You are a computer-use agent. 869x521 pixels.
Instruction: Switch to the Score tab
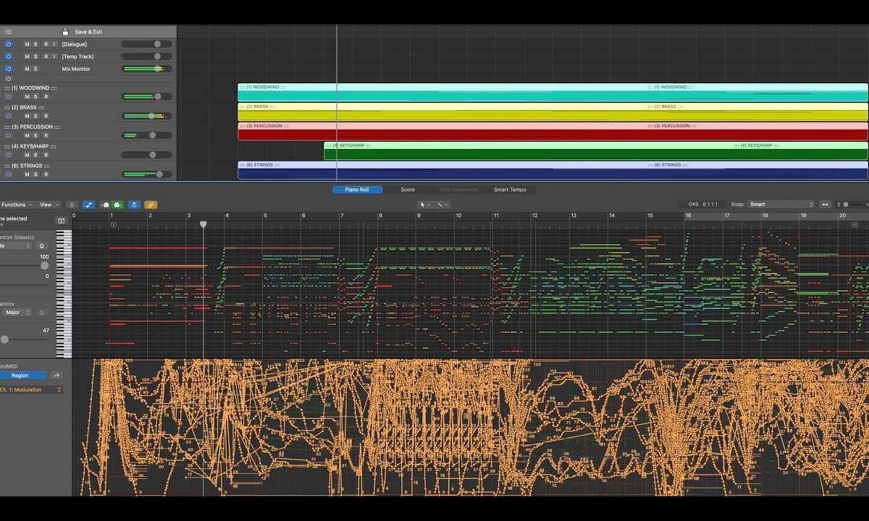click(408, 190)
